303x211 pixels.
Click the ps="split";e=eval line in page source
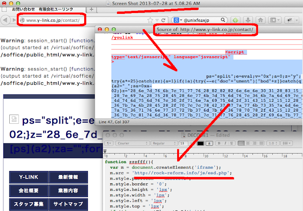253,76
